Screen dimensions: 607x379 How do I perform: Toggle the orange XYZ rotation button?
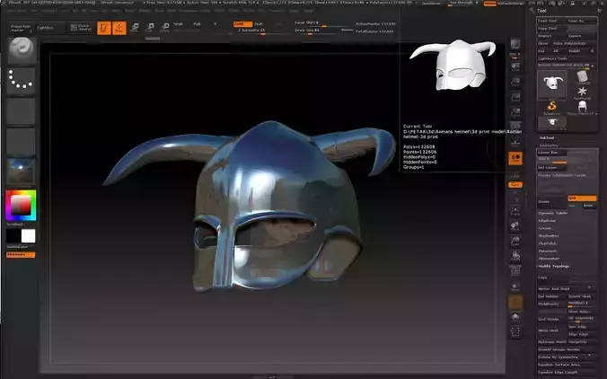tap(515, 185)
